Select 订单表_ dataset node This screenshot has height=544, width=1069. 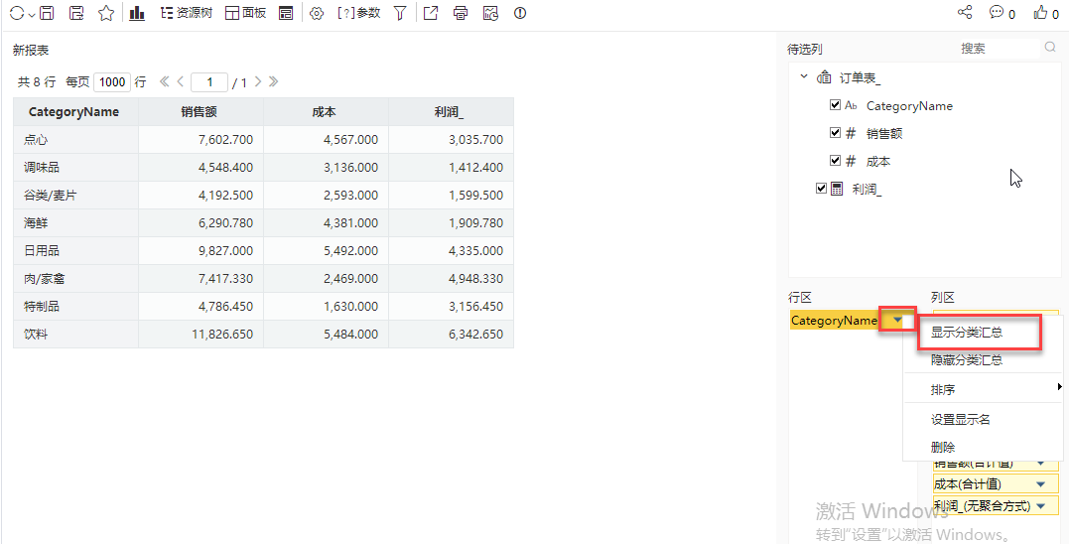pos(859,78)
